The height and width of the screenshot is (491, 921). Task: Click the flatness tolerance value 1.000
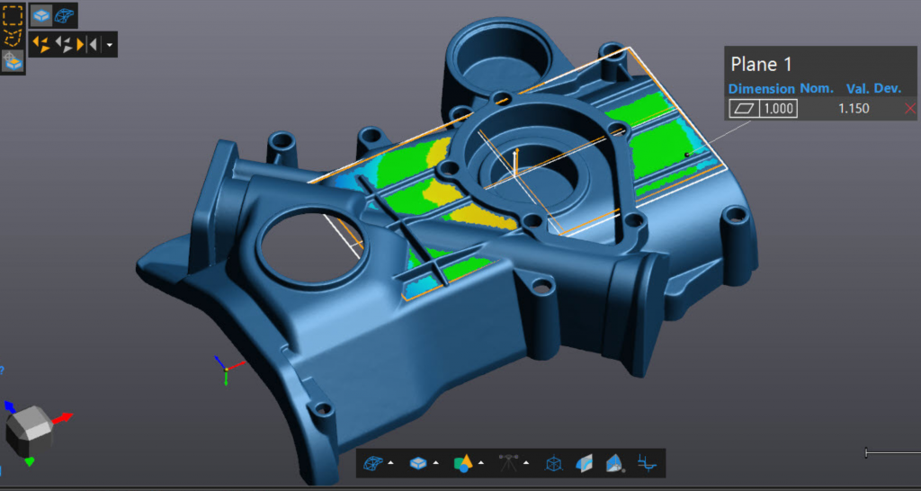point(778,109)
